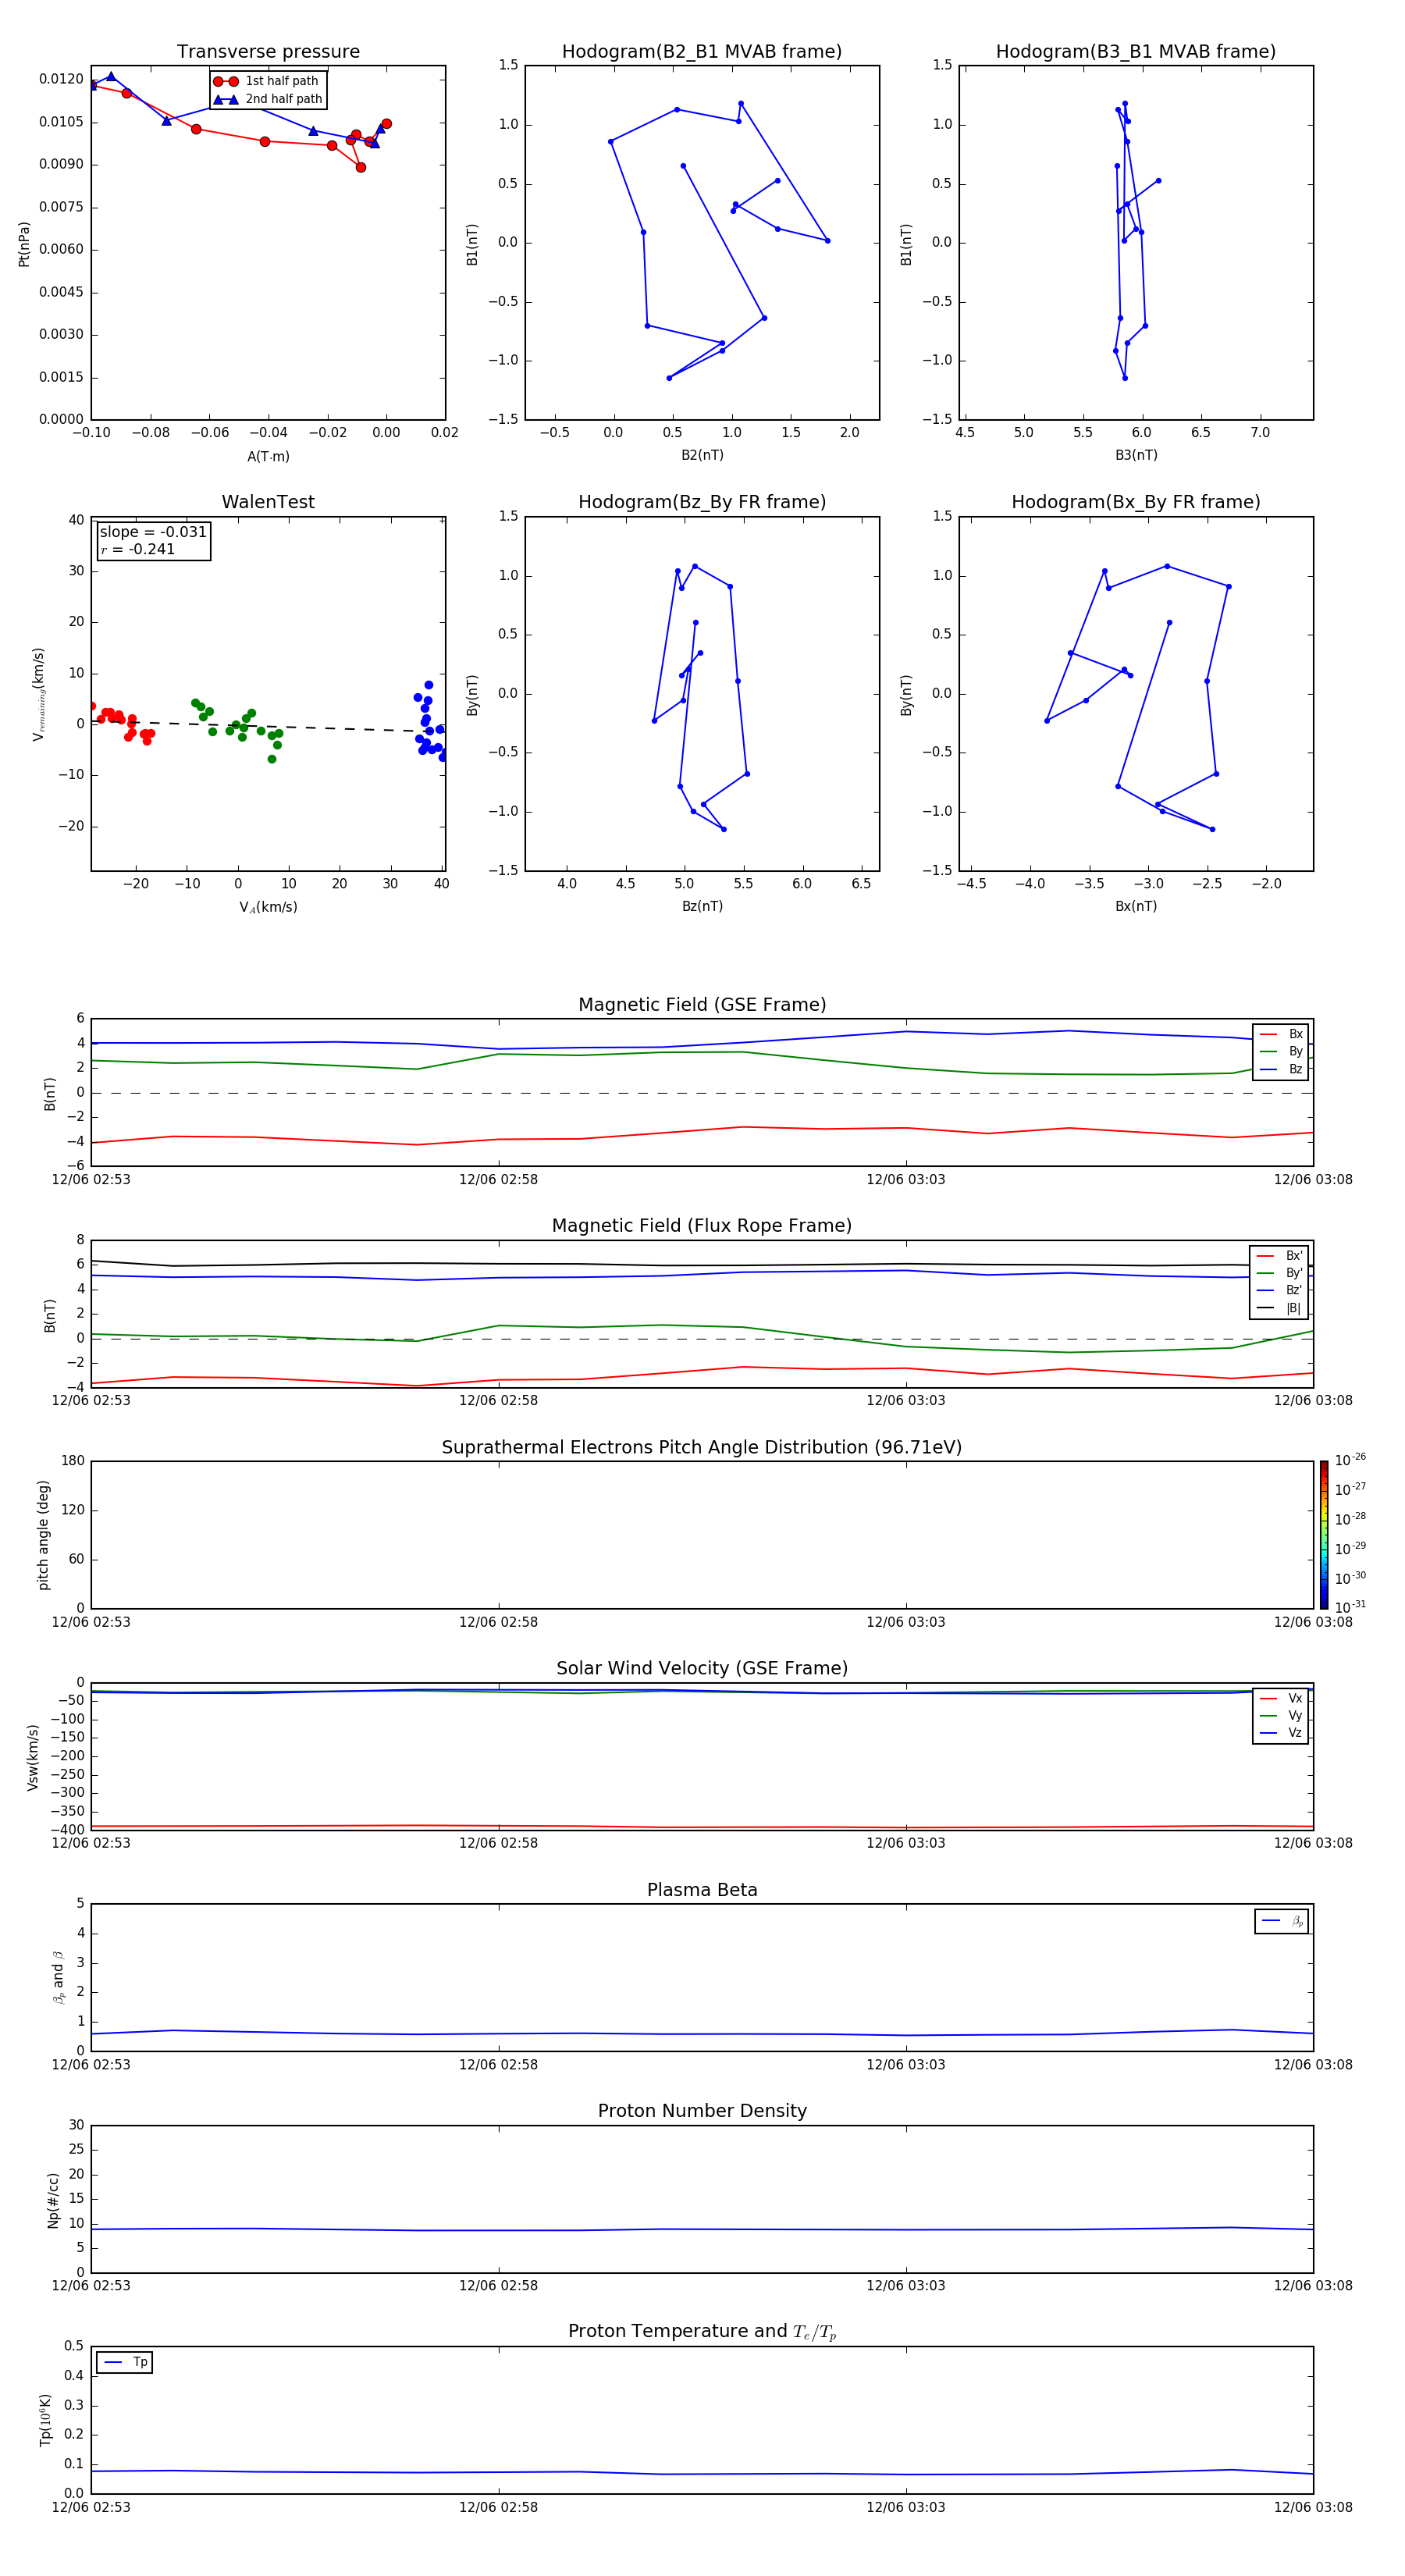
Task: Click "12/06 02:58" tick under GSE magnetic field plot
Action: click(498, 1180)
